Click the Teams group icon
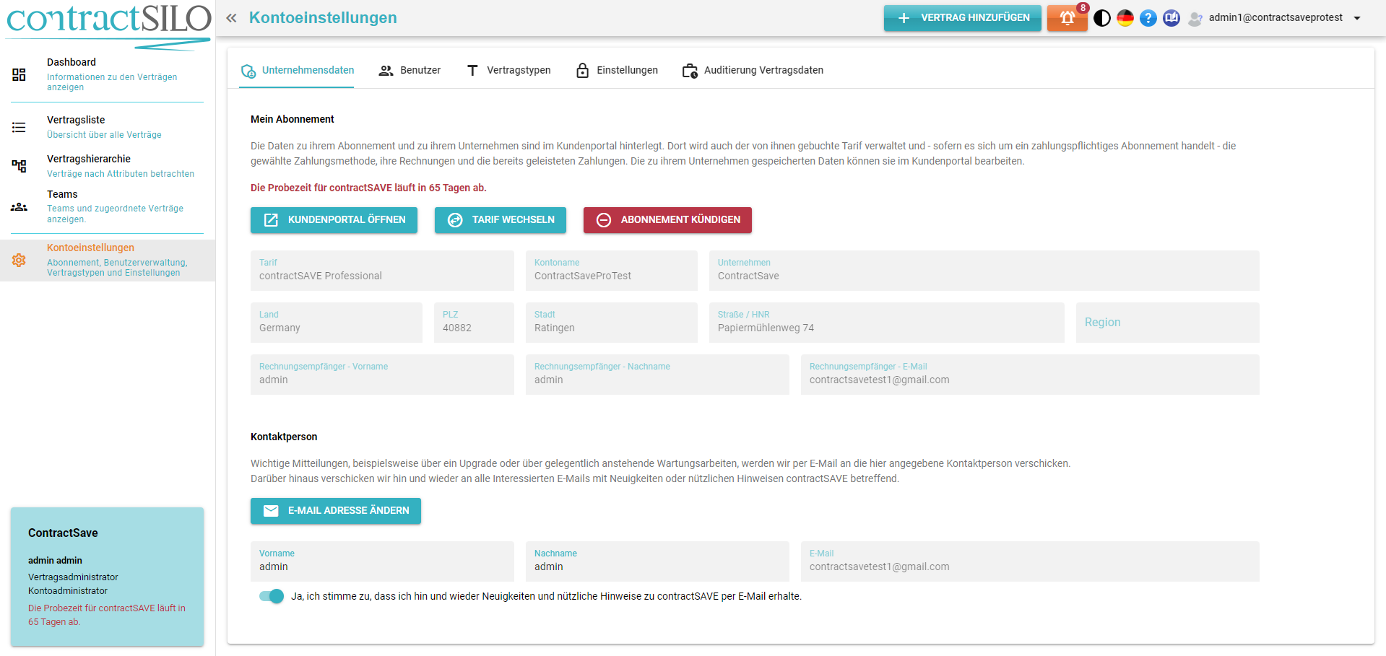 [19, 206]
